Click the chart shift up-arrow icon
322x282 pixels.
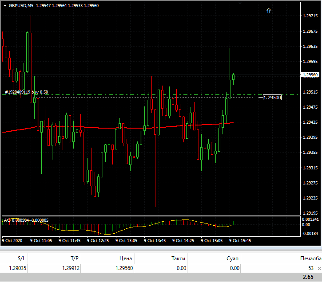click(269, 11)
